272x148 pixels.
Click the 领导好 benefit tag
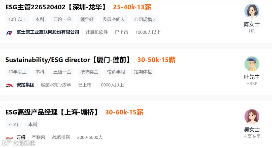[87, 19]
